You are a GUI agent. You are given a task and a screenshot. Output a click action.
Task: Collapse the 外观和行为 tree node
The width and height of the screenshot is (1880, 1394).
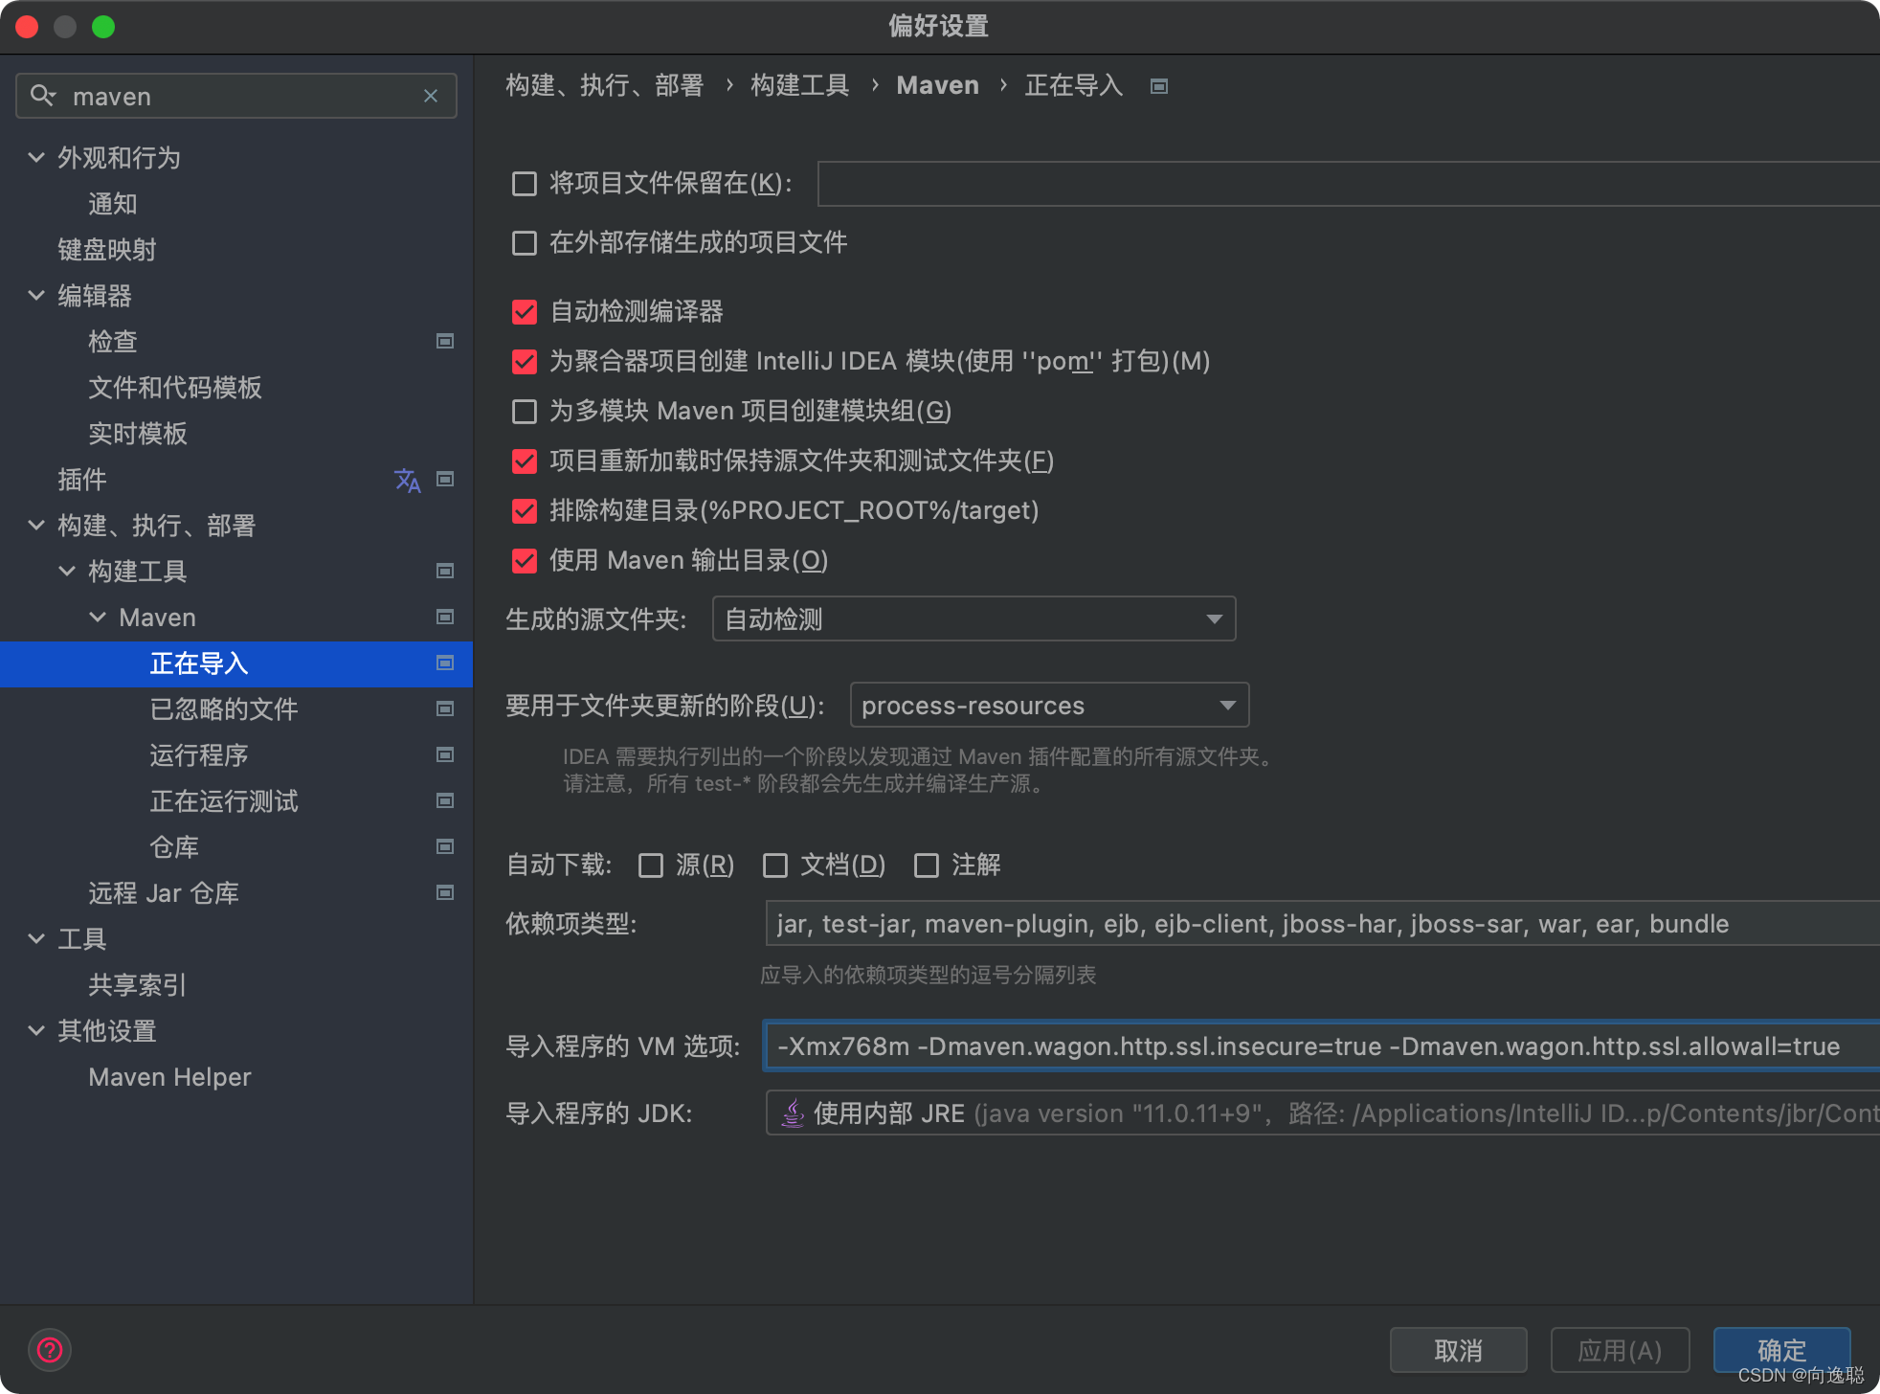tap(36, 157)
